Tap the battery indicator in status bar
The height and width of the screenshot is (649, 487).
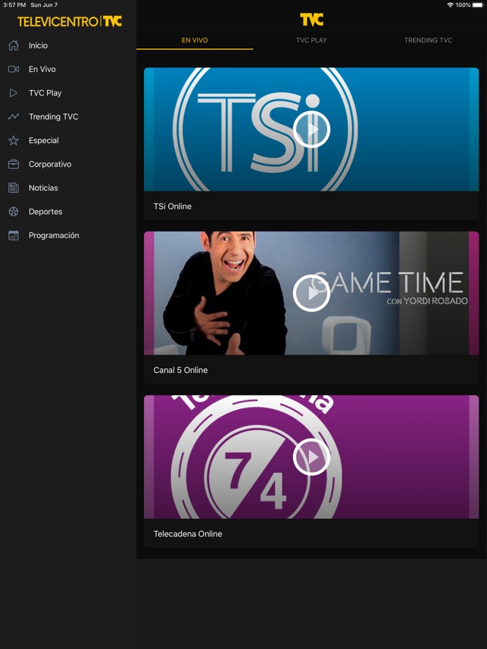point(478,5)
